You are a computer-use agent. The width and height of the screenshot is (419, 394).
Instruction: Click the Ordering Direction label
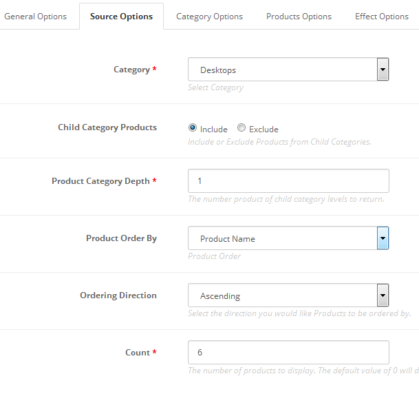pos(118,295)
